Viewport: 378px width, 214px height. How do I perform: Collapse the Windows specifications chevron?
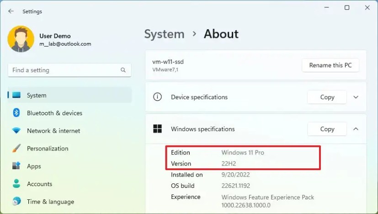coord(356,129)
